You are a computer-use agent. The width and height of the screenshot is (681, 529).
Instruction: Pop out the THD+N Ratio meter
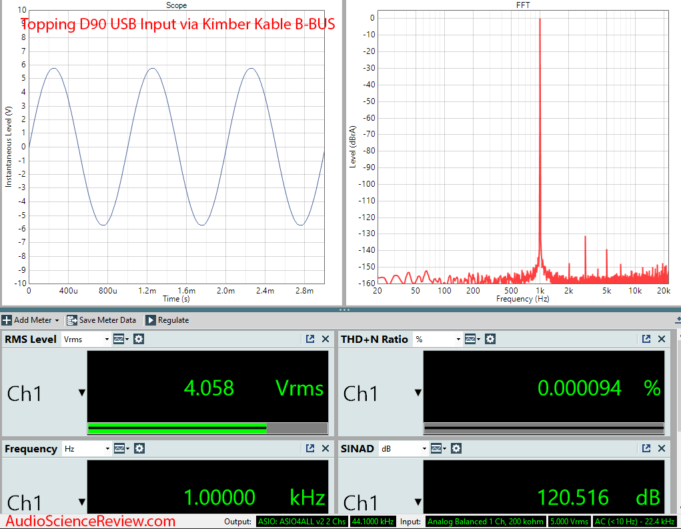[646, 339]
